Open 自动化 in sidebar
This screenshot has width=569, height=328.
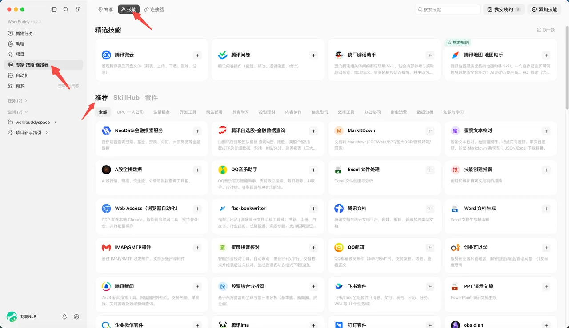click(x=43, y=75)
